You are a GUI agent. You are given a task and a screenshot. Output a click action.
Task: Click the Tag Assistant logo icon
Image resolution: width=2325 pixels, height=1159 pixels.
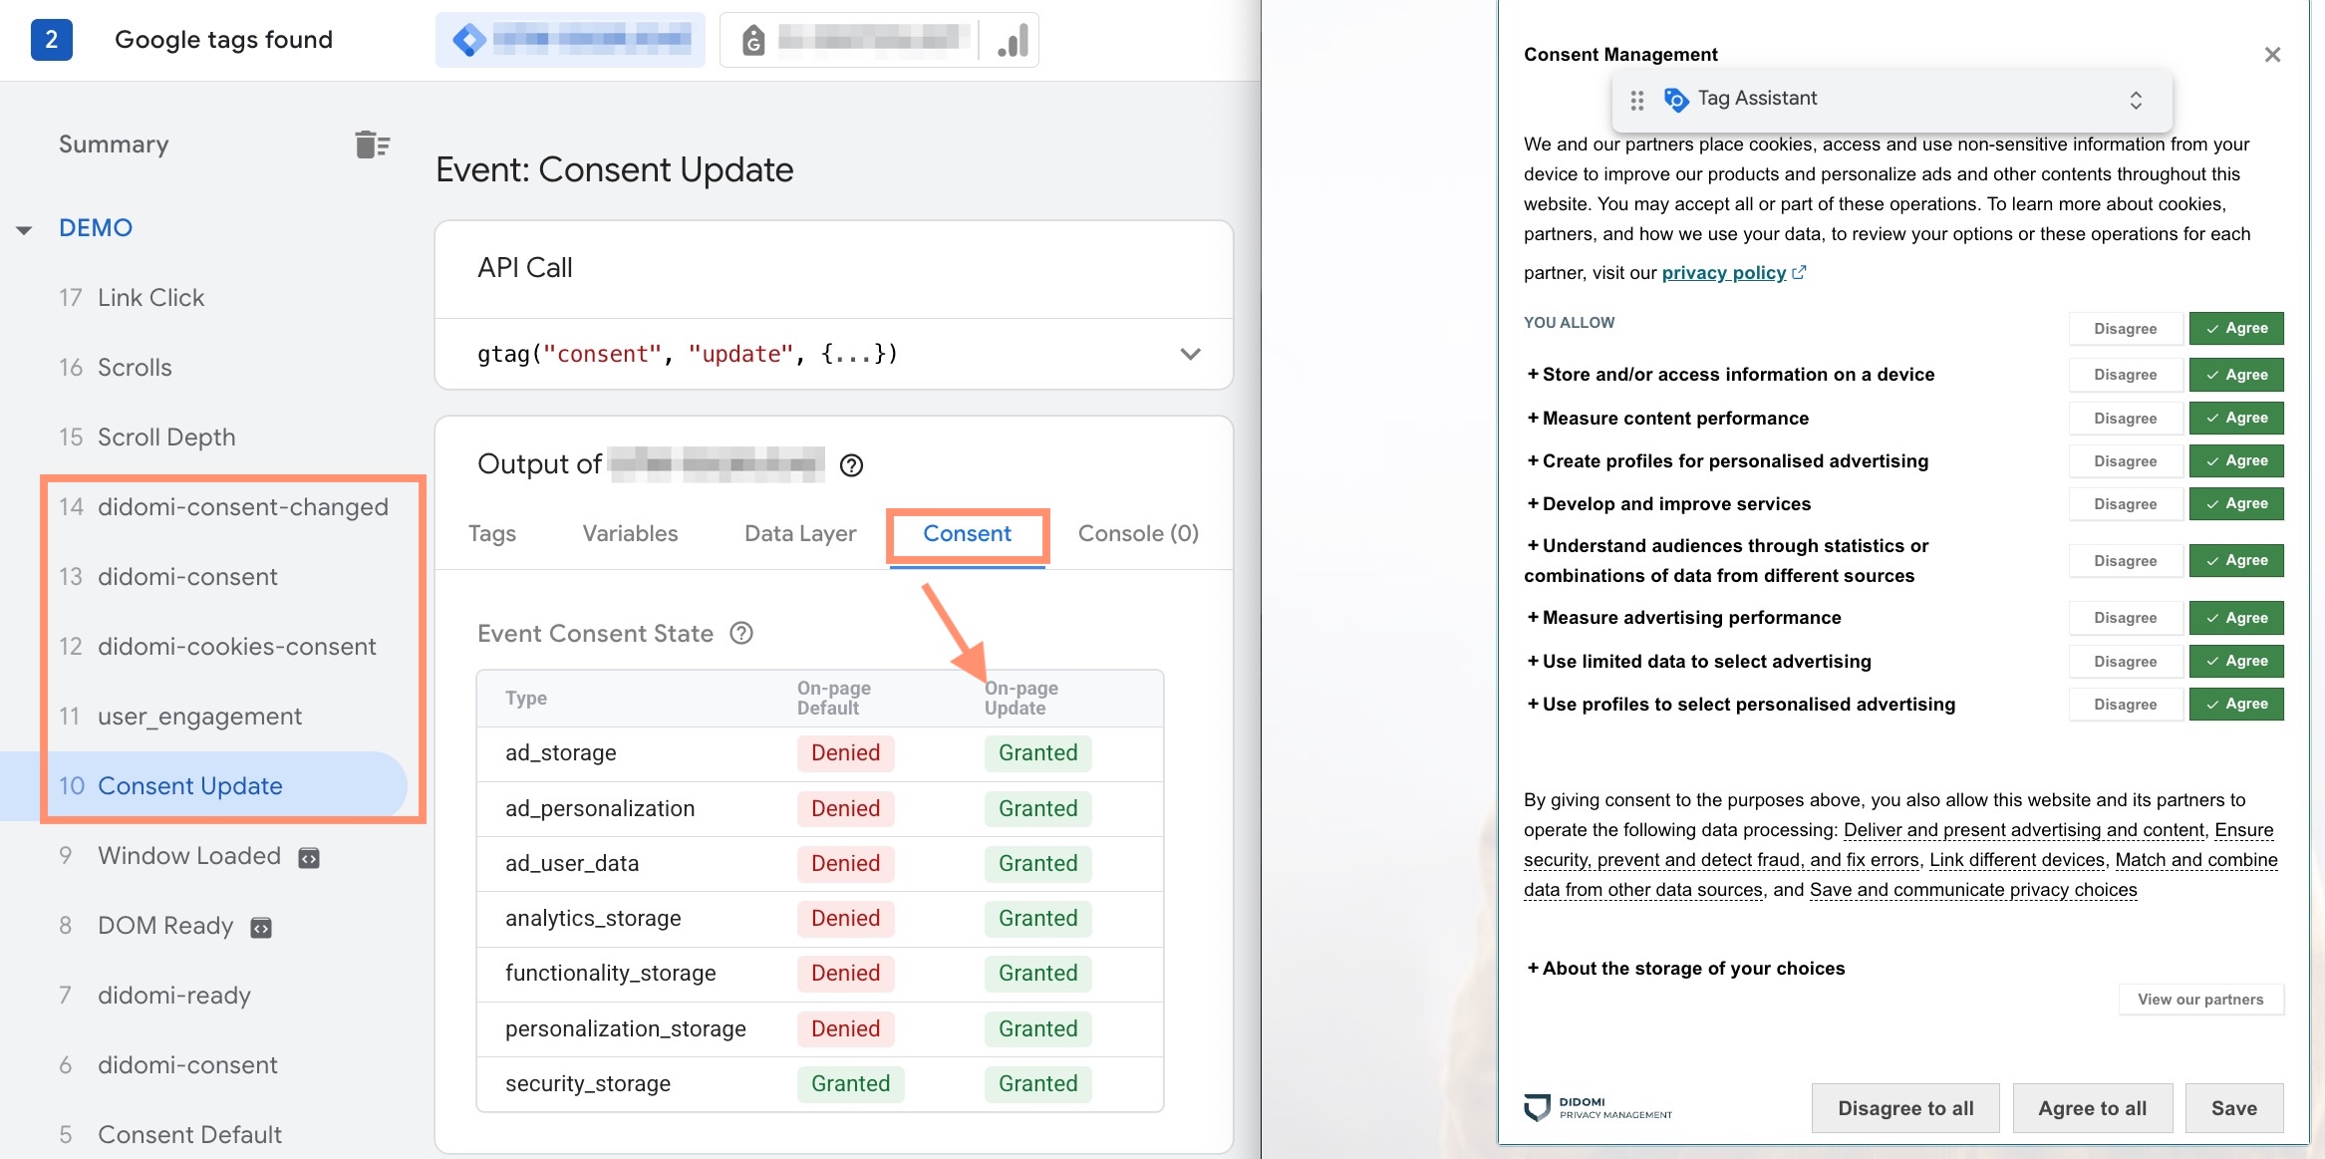coord(1676,99)
